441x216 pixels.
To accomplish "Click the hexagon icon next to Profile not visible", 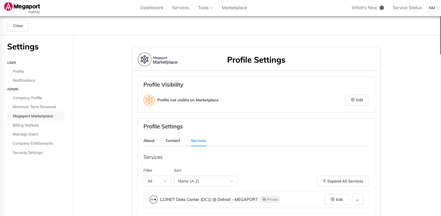I will tap(149, 100).
